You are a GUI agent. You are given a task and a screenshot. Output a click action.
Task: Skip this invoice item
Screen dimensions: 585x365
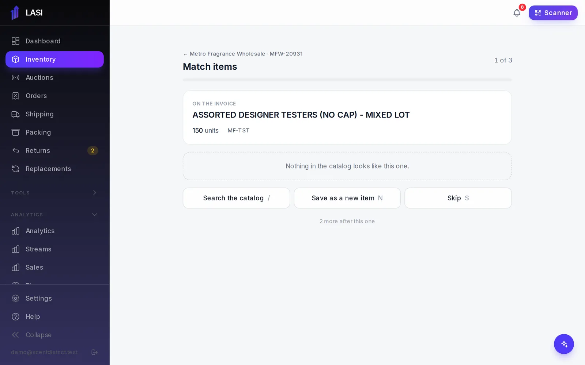458,198
